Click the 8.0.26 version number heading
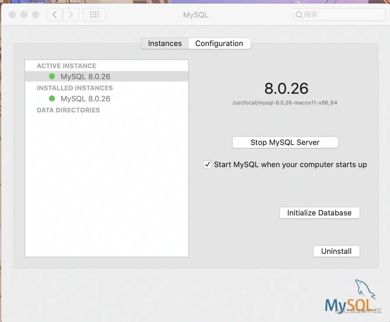This screenshot has width=390, height=322. pos(286,89)
